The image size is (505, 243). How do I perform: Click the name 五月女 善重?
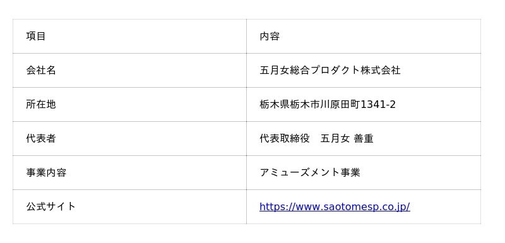(x=347, y=138)
